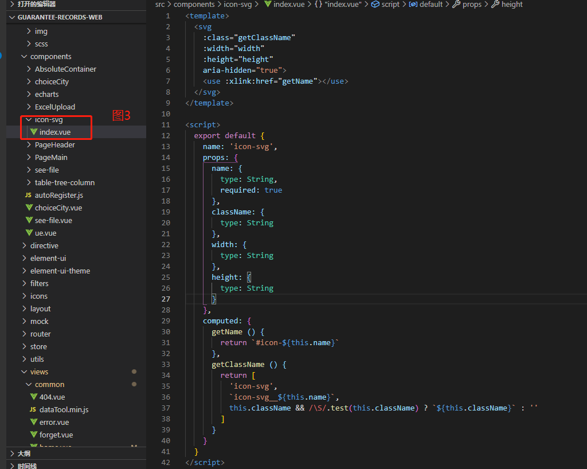Expand the element-ui-theme folder
The width and height of the screenshot is (587, 469).
[24, 271]
